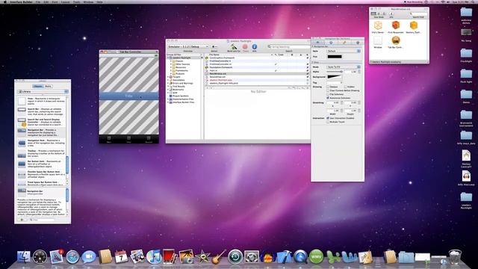The height and width of the screenshot is (269, 478).
Task: Open the Library path dropdown
Action: [43, 91]
